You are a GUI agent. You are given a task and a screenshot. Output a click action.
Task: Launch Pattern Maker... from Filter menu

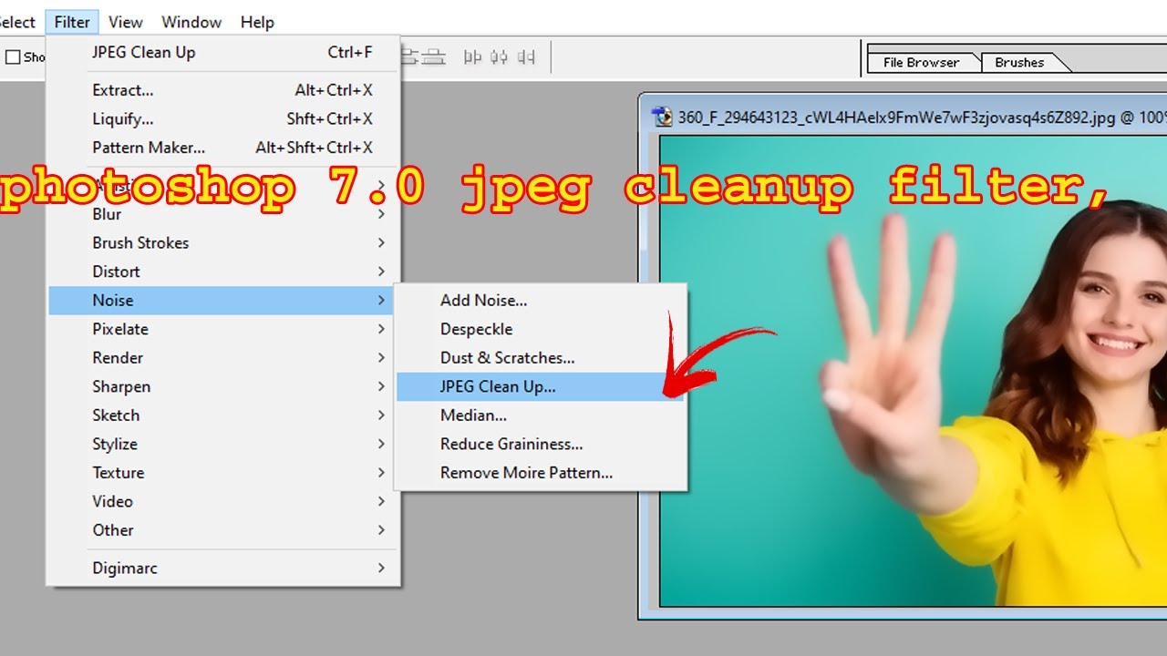[223, 148]
